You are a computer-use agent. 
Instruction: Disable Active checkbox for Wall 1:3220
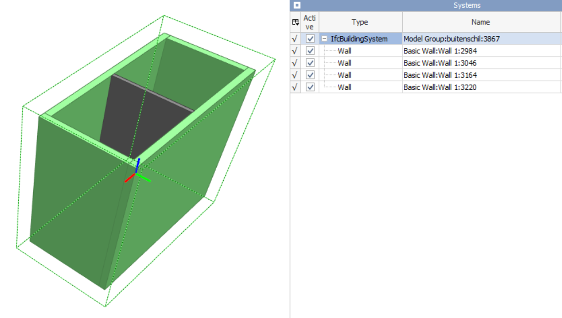coord(310,87)
